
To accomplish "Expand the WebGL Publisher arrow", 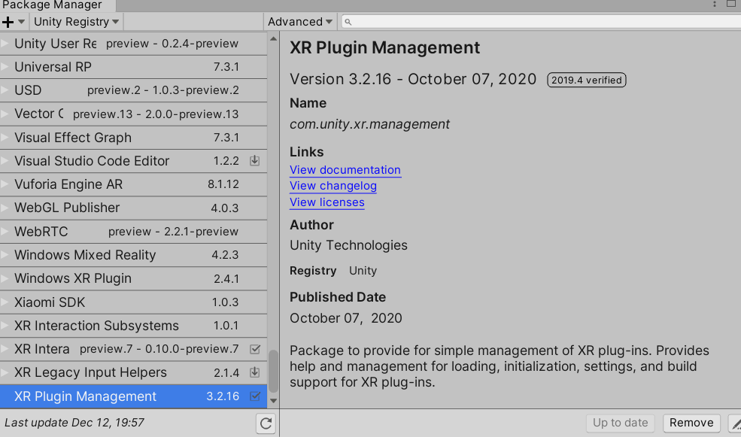I will 5,208.
